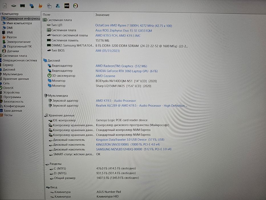Screen dimensions: 266x200
Task: Select the Клавиатура HID row
Action: coord(84,197)
